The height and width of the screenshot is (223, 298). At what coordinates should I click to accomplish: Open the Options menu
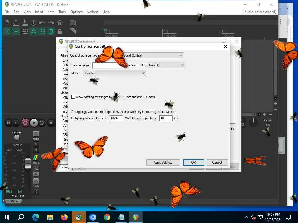(x=77, y=12)
